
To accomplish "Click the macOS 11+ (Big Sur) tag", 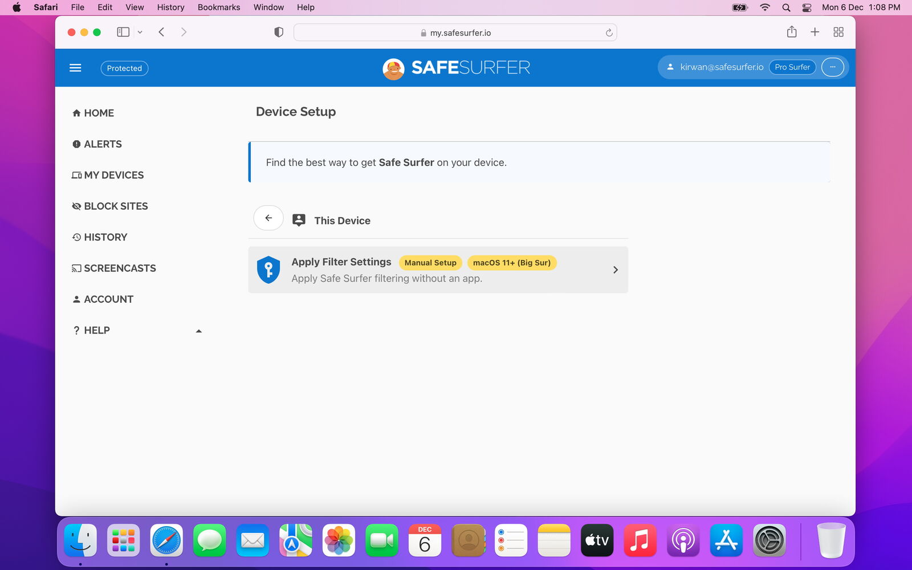I will 512,263.
